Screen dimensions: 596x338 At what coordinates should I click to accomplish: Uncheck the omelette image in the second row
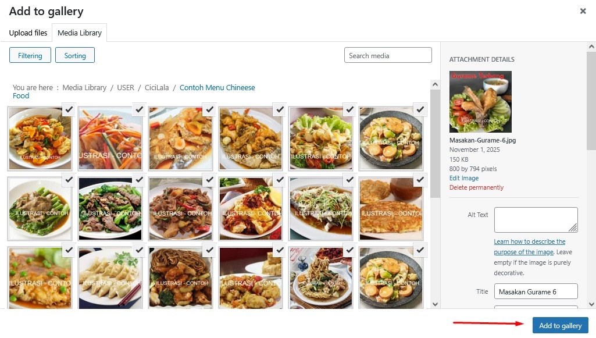pos(420,179)
